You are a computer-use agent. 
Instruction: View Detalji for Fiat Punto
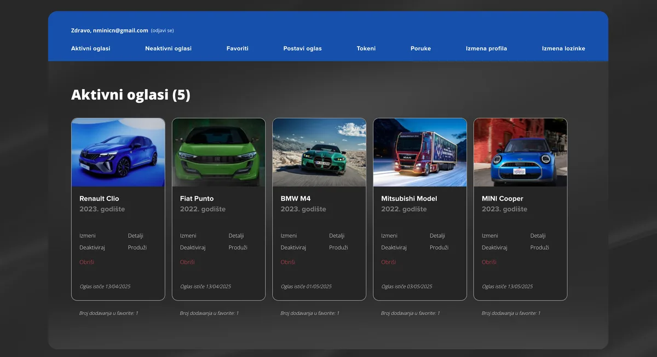tap(237, 236)
